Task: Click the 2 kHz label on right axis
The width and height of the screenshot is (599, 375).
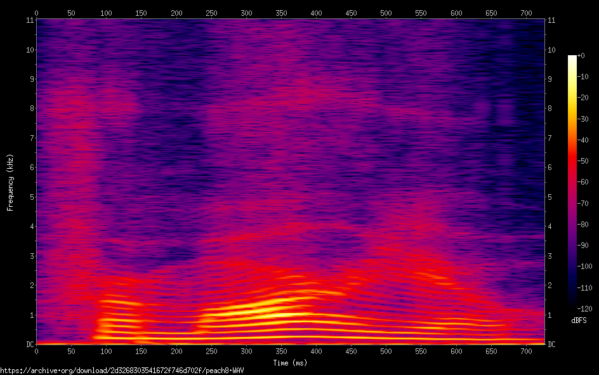Action: click(x=551, y=286)
